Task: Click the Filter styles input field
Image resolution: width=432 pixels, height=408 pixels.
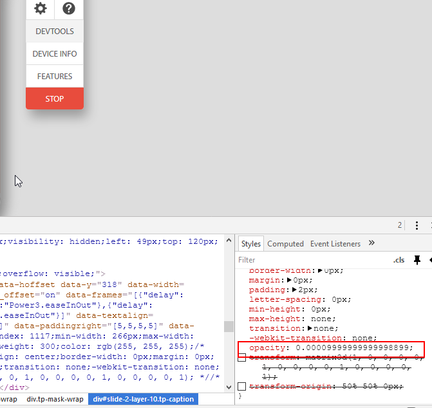Action: [309, 260]
